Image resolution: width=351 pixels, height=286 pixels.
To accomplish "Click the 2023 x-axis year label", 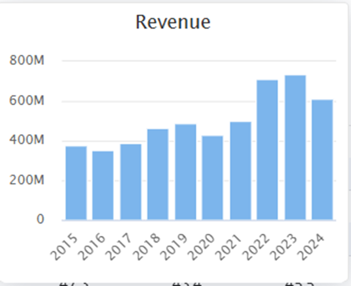I will pyautogui.click(x=283, y=247).
